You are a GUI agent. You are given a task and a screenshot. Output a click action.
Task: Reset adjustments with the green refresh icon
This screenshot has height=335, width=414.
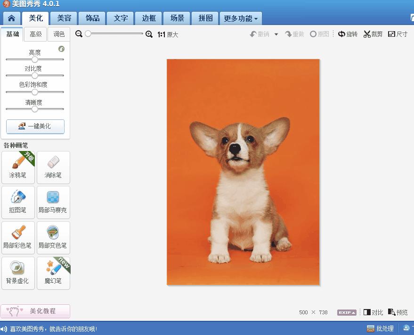61,49
